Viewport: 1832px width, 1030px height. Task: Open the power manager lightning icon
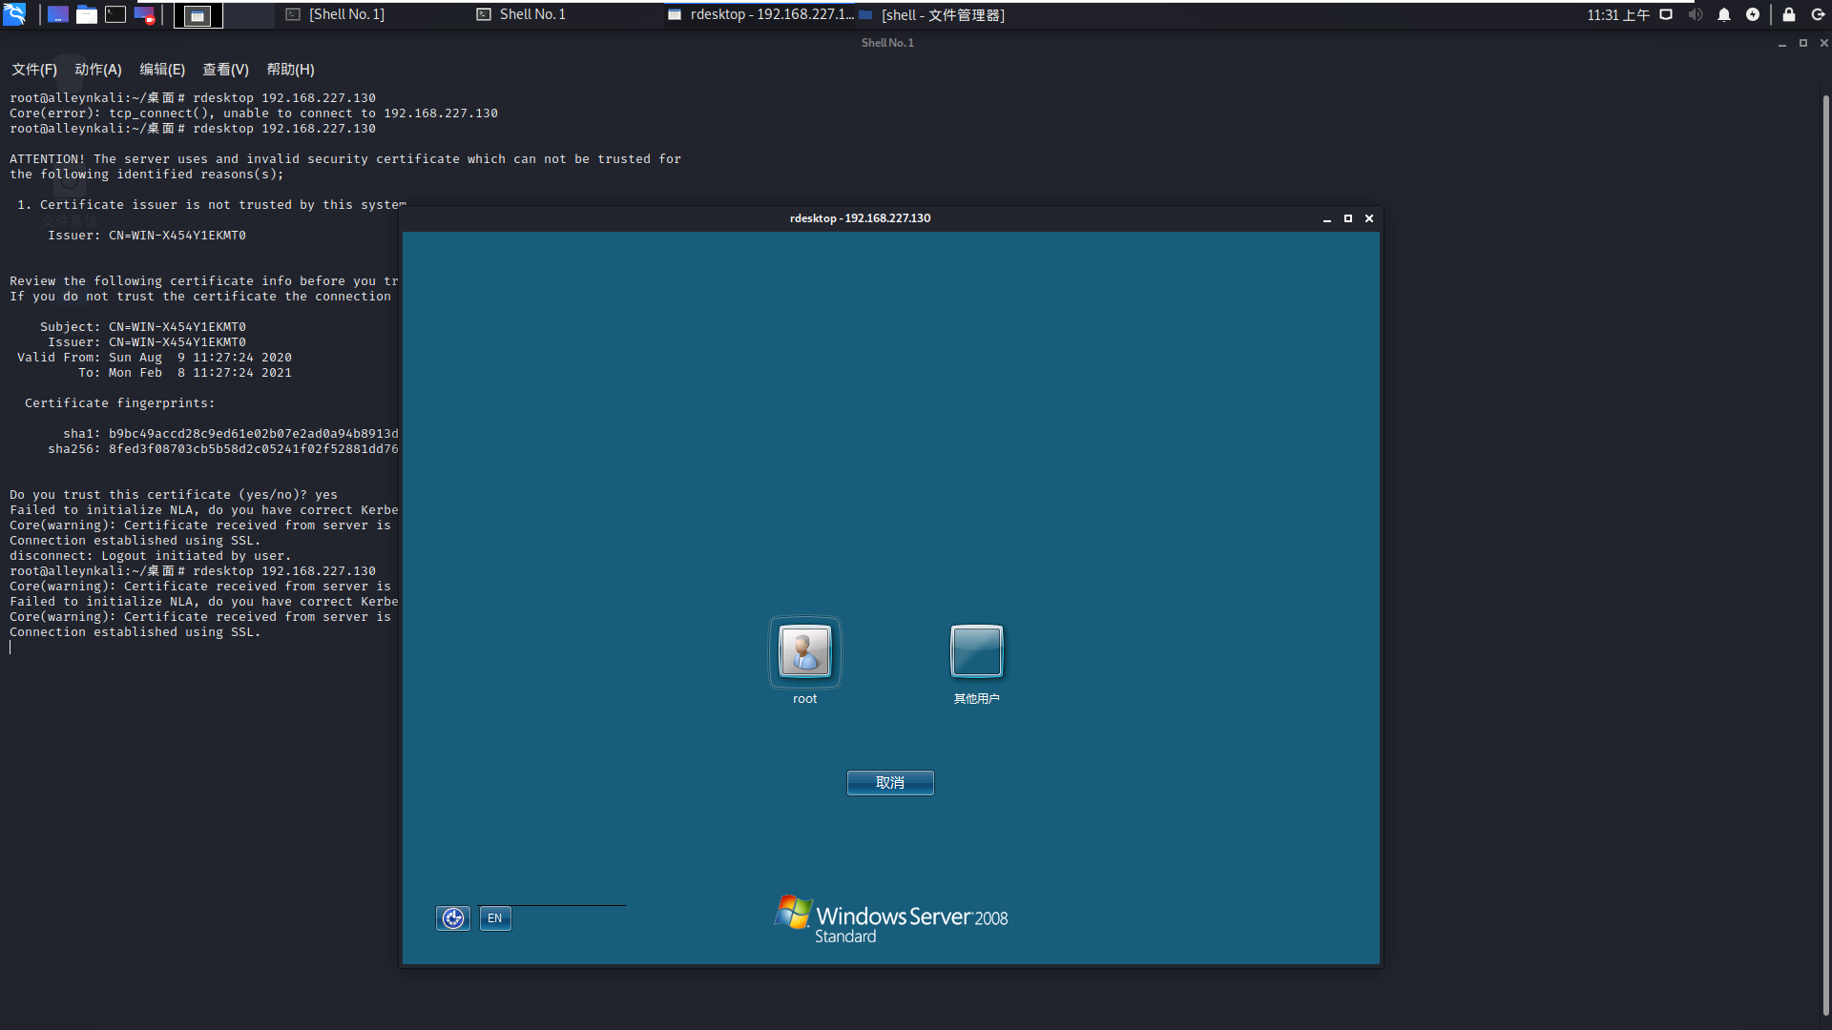pos(1753,14)
